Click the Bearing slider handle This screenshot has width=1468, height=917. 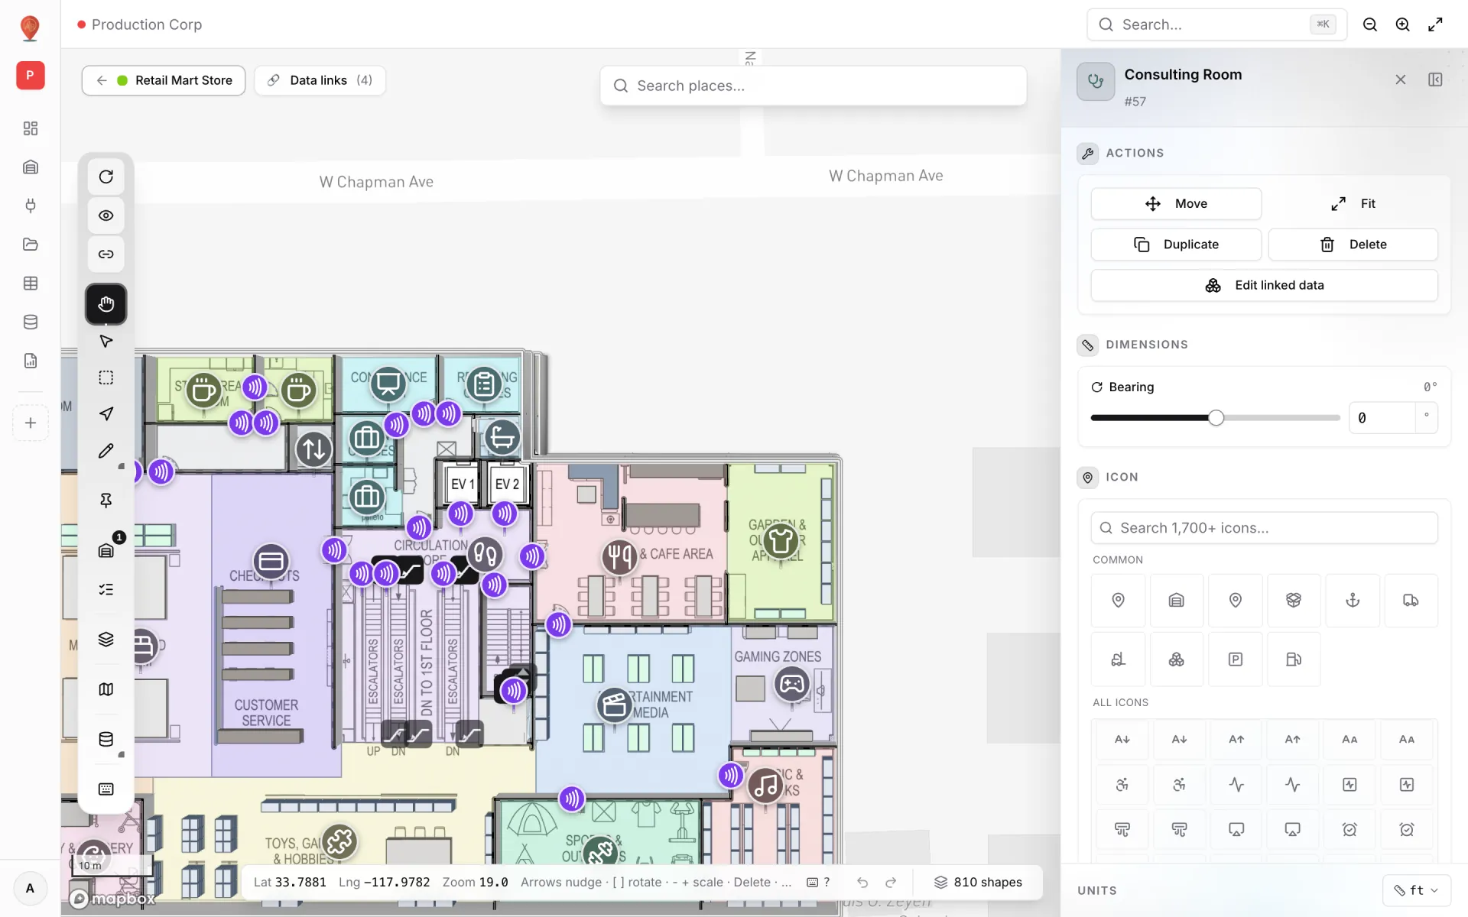point(1216,418)
